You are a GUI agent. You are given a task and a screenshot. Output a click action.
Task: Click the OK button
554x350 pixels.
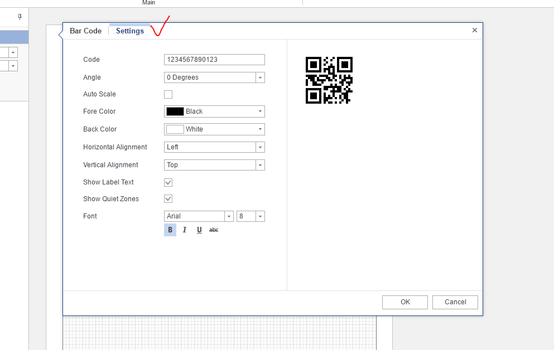pos(405,303)
